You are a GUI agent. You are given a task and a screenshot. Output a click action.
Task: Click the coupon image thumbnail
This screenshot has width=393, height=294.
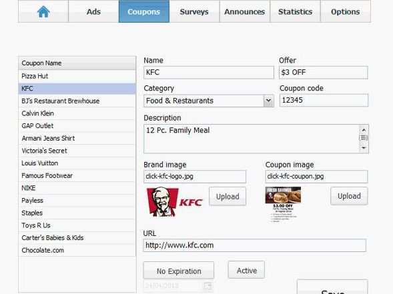pyautogui.click(x=283, y=205)
